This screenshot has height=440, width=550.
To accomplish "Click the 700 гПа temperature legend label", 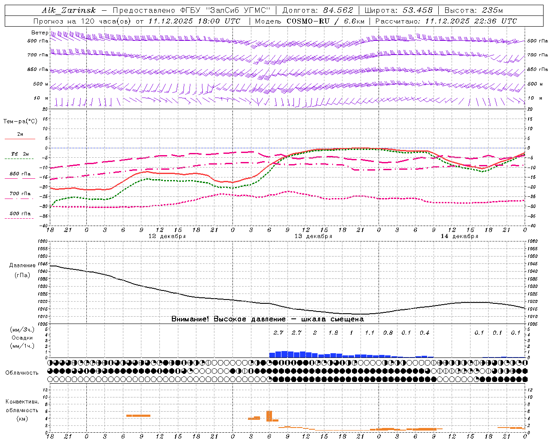I will [20, 193].
